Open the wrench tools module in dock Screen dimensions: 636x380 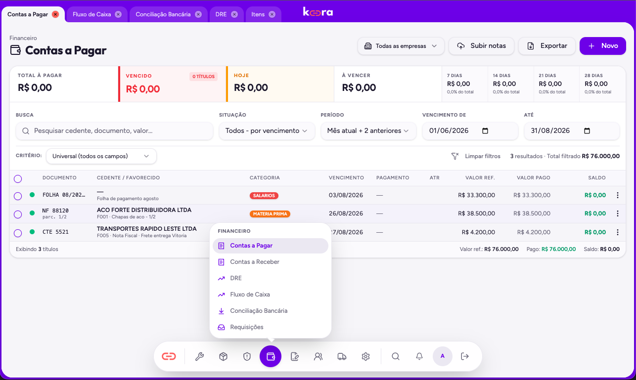pos(200,356)
